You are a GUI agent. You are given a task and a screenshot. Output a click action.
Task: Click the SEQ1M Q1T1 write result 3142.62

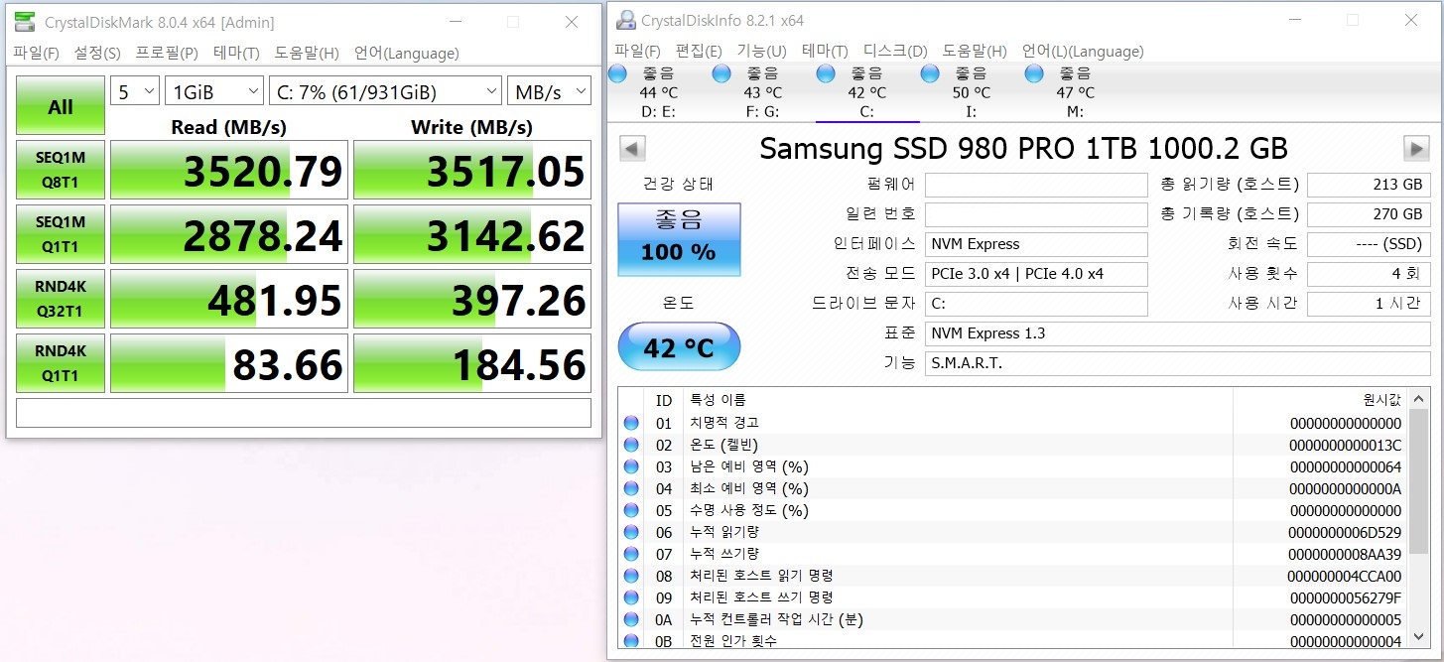(472, 234)
